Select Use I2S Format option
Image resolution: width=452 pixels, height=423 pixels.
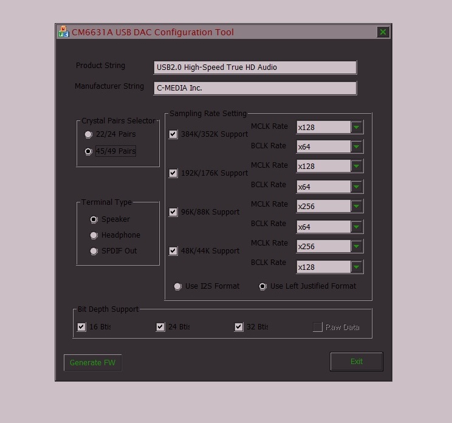click(x=178, y=286)
